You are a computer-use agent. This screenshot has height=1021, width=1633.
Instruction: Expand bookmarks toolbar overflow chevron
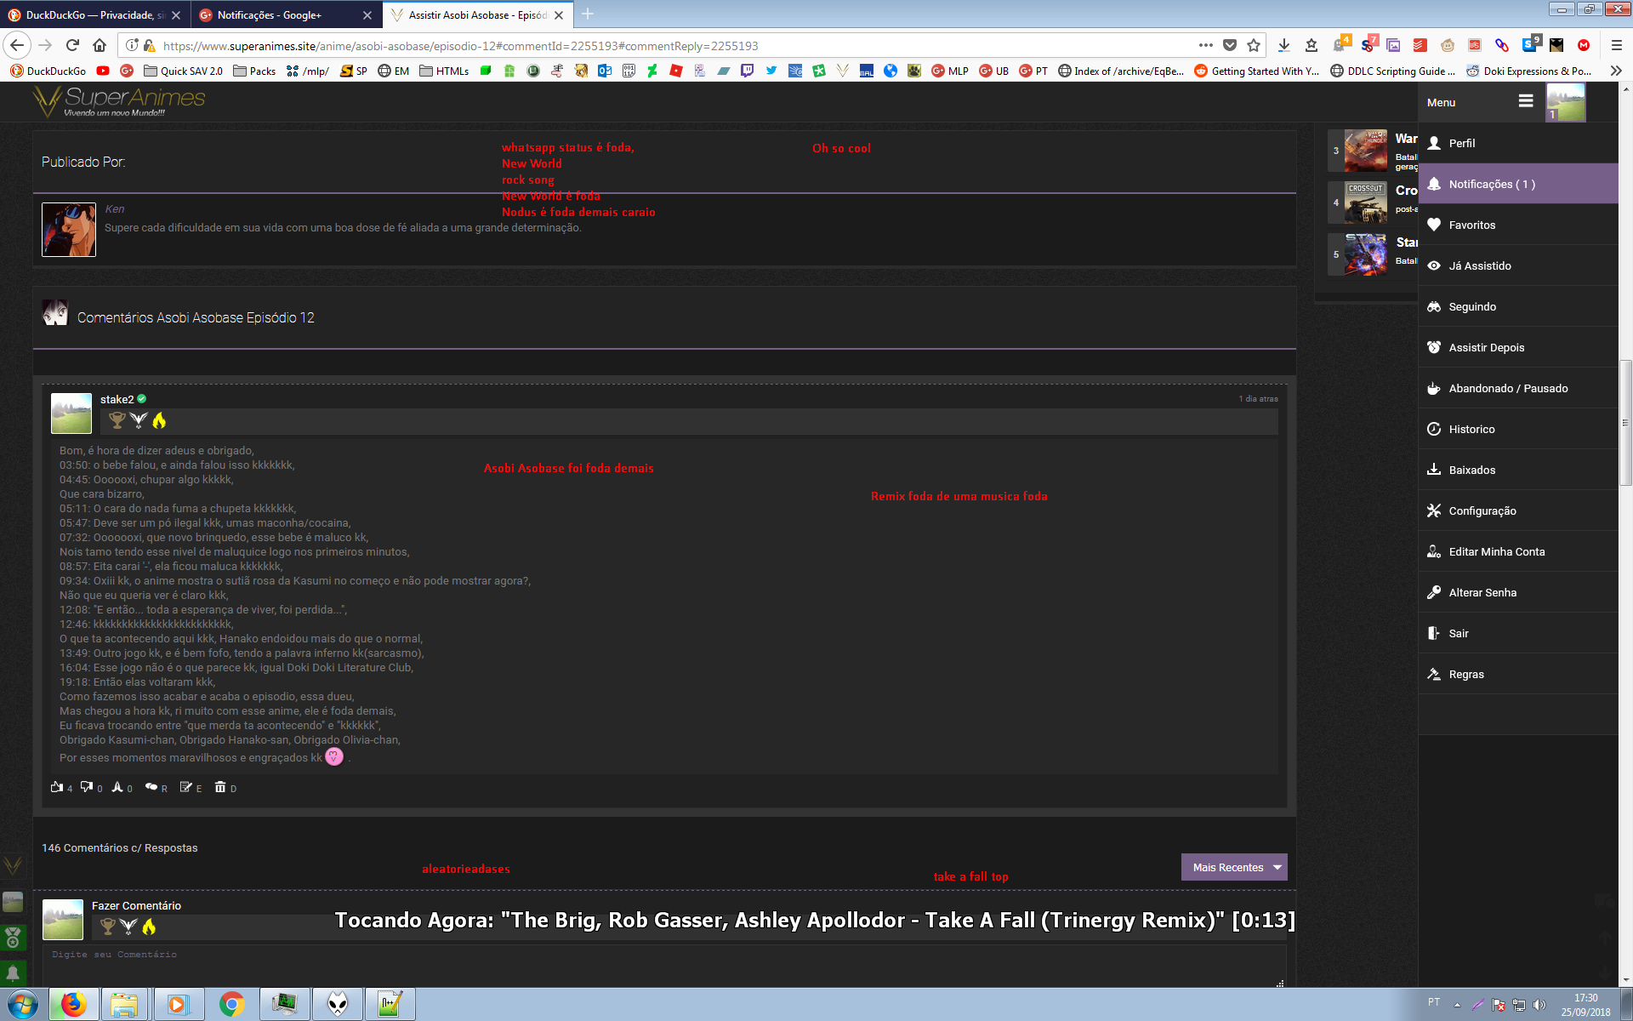tap(1616, 71)
